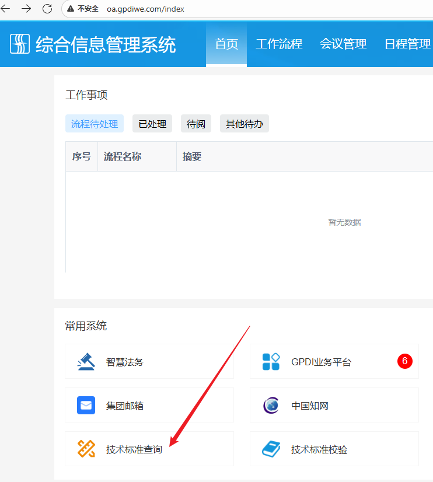Open the 日程管理 menu
433x482 pixels.
click(x=407, y=44)
